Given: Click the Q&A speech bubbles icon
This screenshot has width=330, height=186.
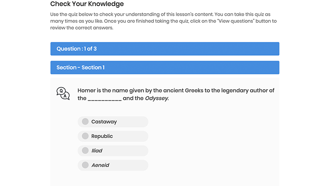Looking at the screenshot, I should coord(63,93).
